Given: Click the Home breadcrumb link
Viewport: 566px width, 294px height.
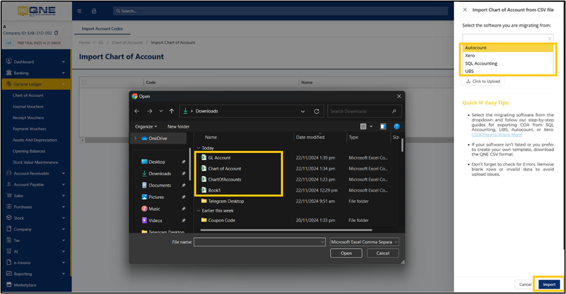Looking at the screenshot, I should click(x=85, y=42).
